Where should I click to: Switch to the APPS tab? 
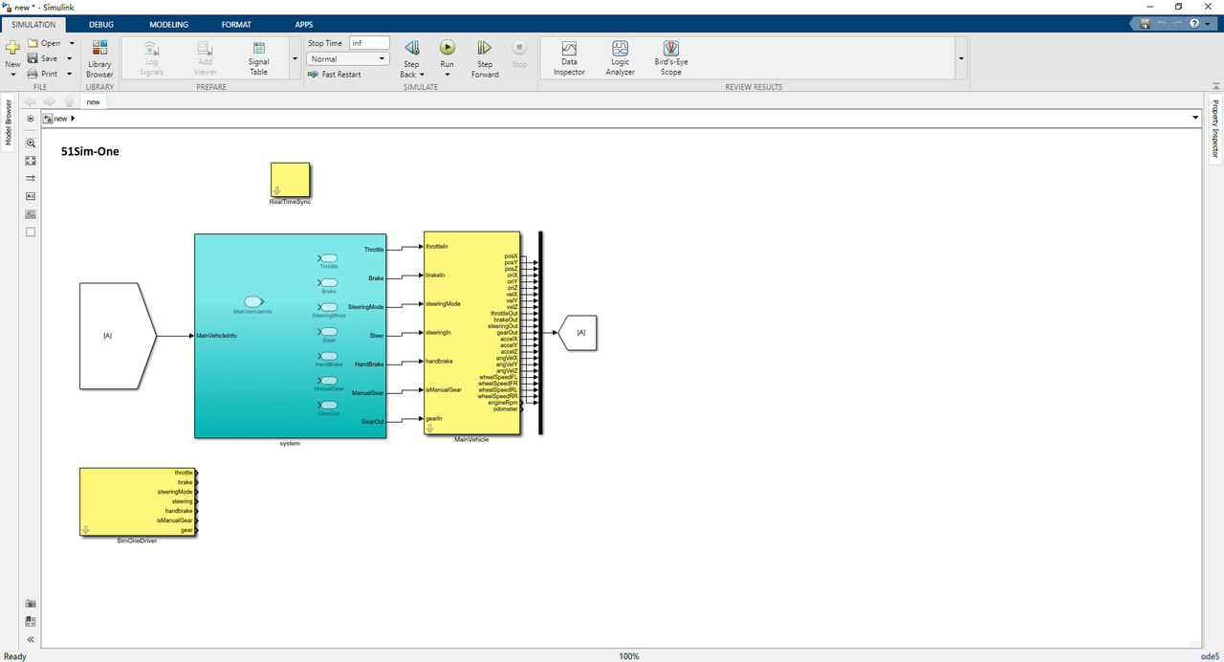tap(304, 24)
